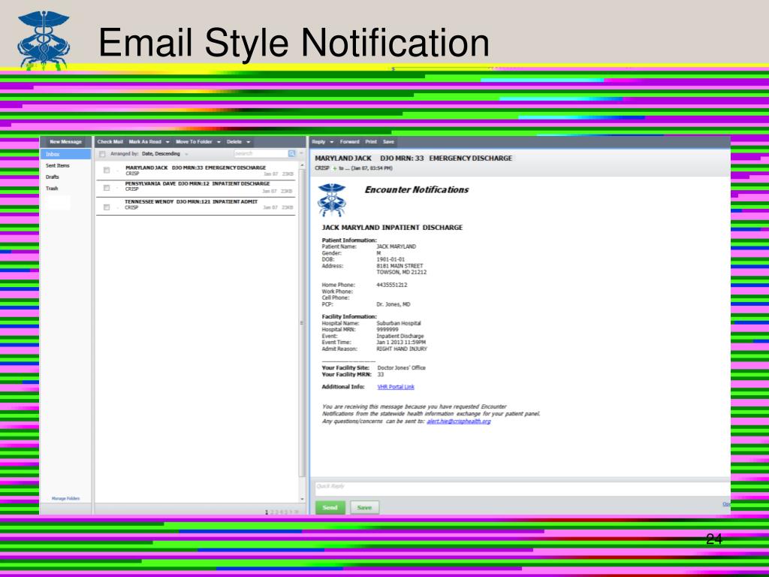The width and height of the screenshot is (769, 577).
Task: Click the message list scrollbar up arrow
Action: pos(302,166)
